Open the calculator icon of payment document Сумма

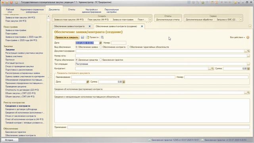click(123, 82)
